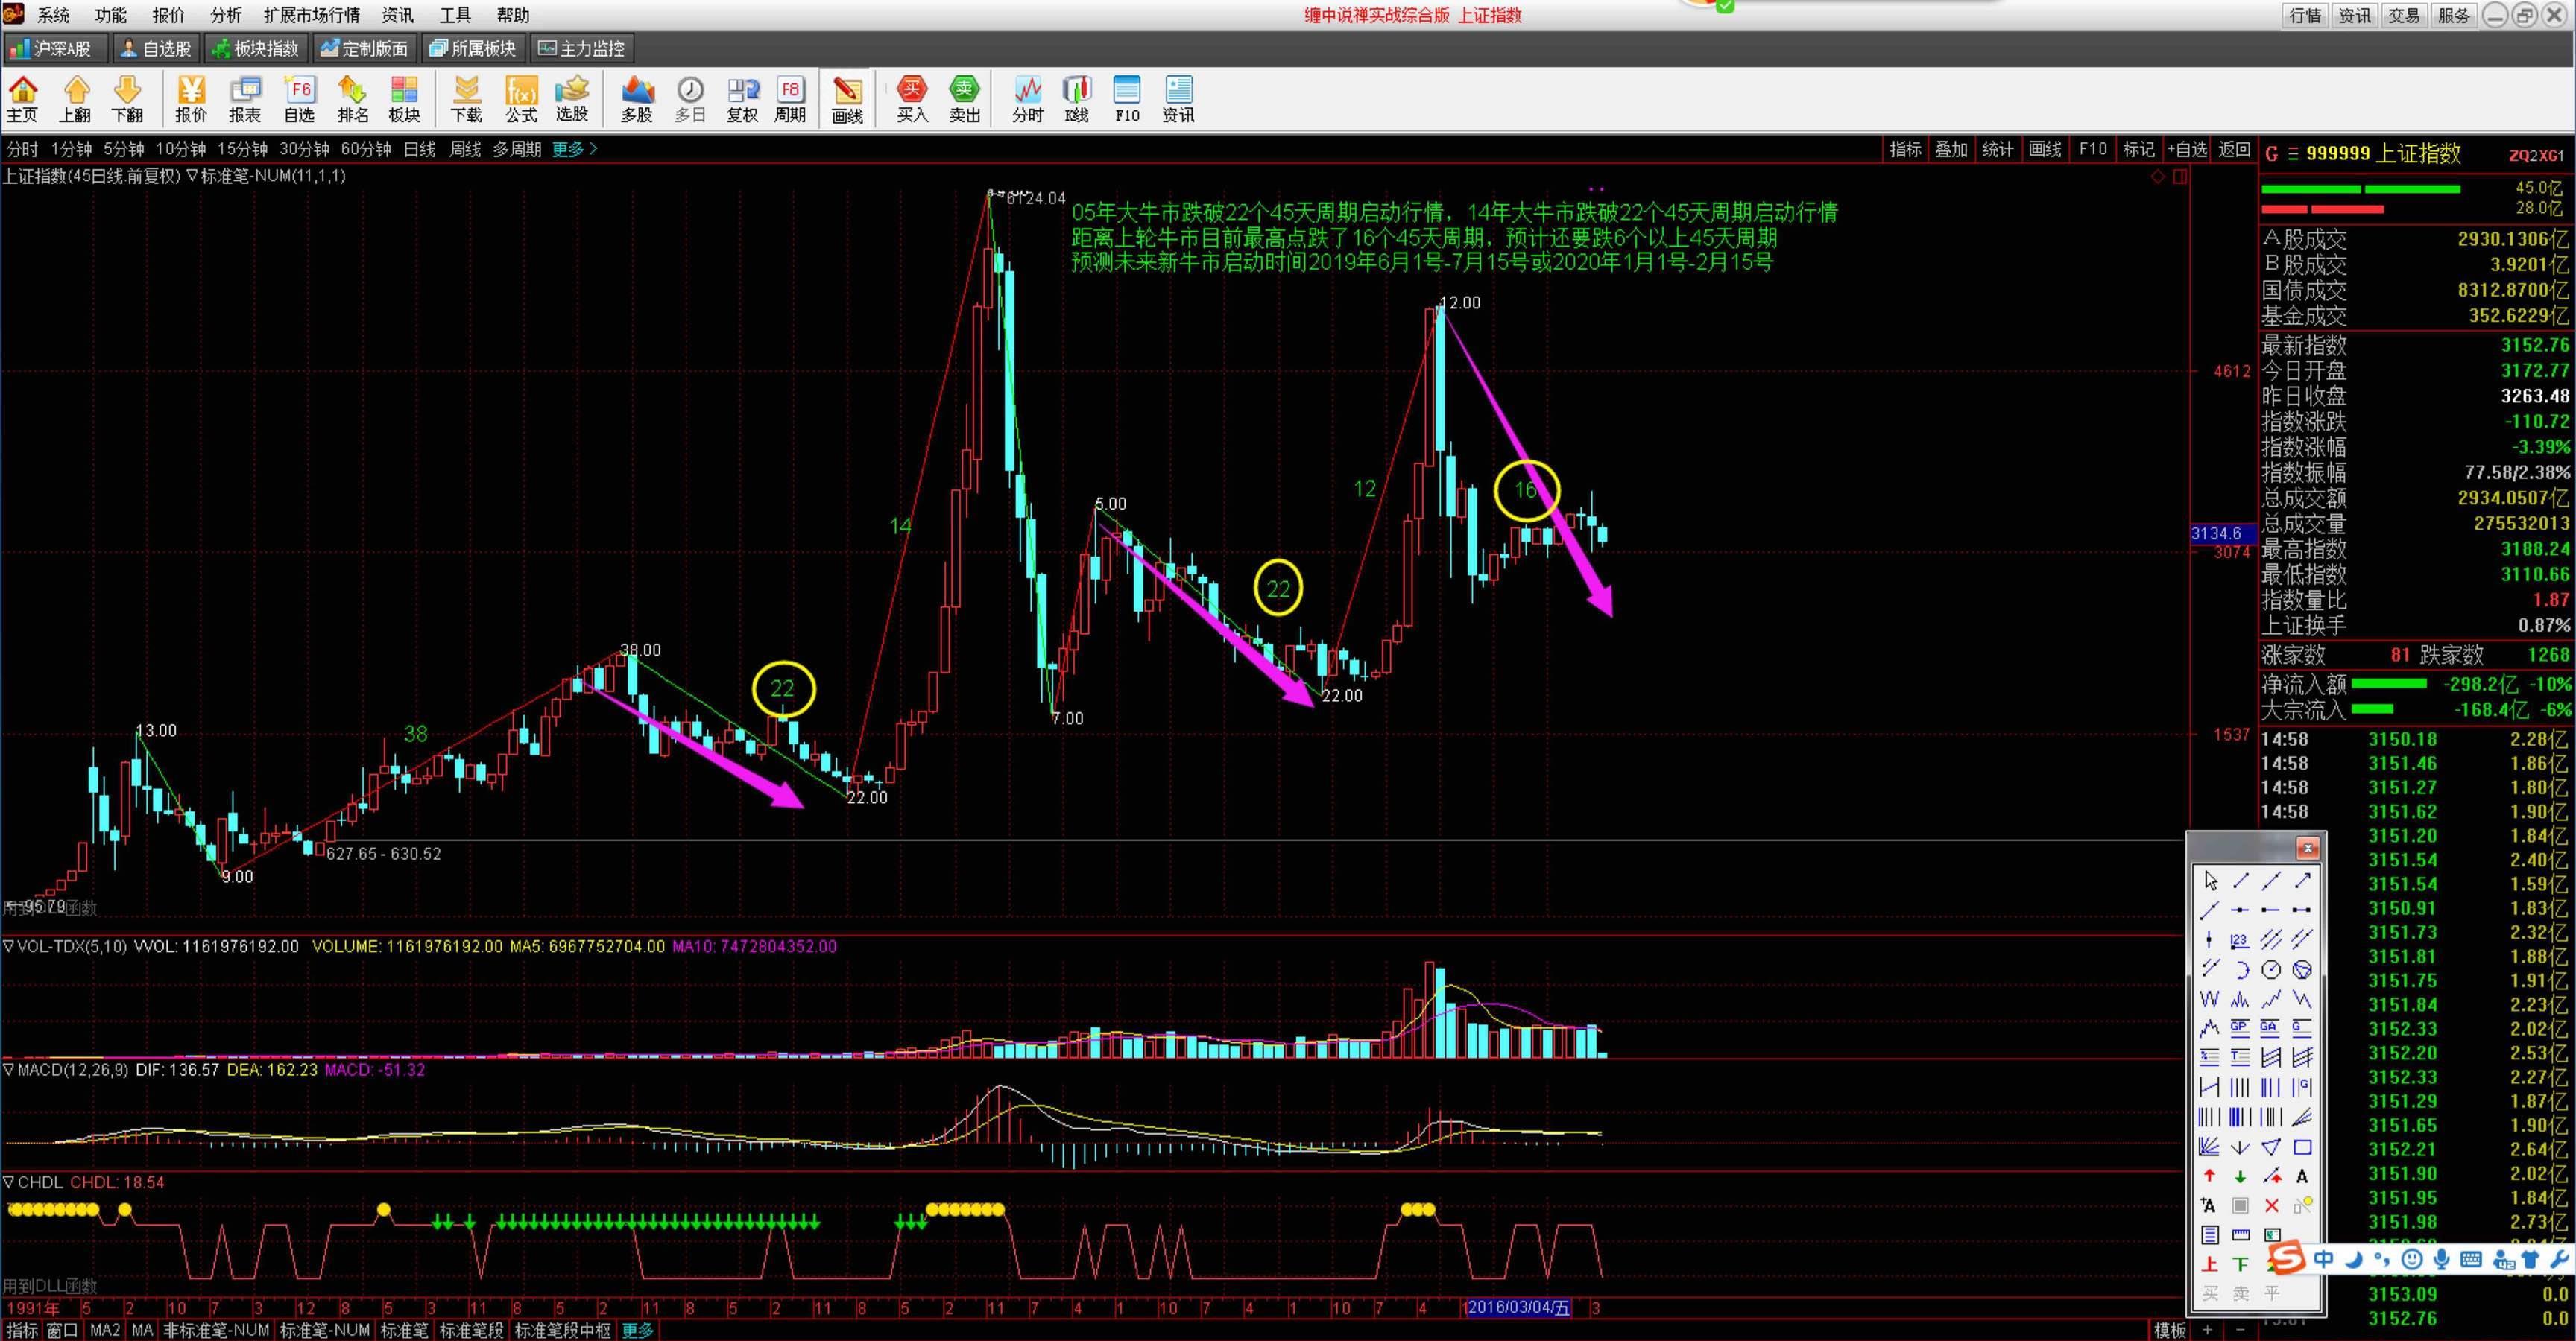Open the 工具 menu
Image resolution: width=2576 pixels, height=1341 pixels.
coord(455,15)
